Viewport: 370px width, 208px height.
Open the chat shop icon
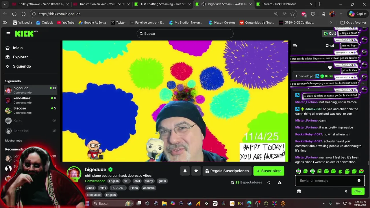299,191
